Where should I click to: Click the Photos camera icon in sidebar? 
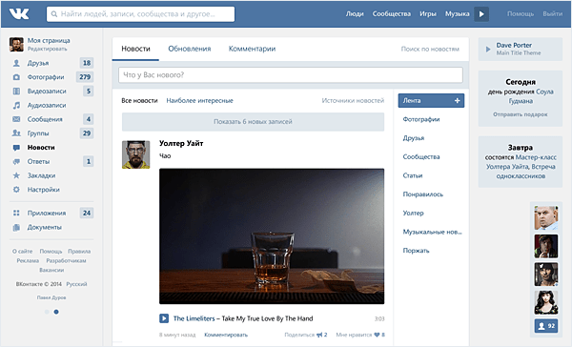pos(16,77)
